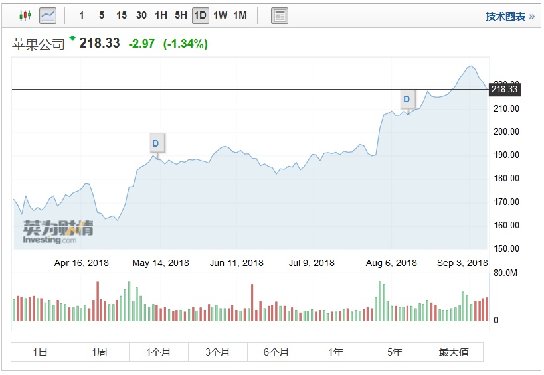Show the 1个月 time range
This screenshot has width=544, height=375.
tap(159, 352)
